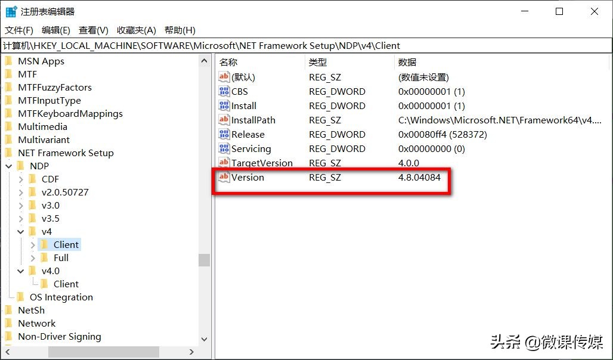The width and height of the screenshot is (613, 360).
Task: Expand the Full subkey under v4
Action: 32,257
